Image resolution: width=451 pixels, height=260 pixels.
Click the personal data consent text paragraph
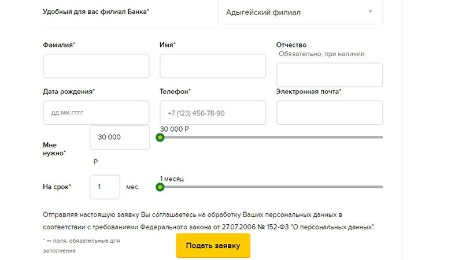click(209, 221)
